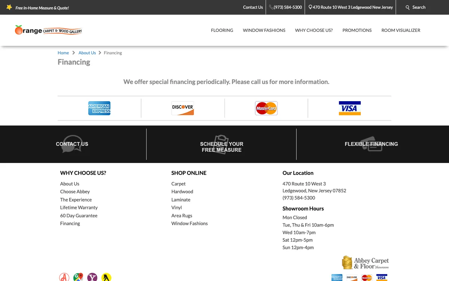Open Lifetime Warranty footer link
The width and height of the screenshot is (449, 281).
pyautogui.click(x=79, y=208)
